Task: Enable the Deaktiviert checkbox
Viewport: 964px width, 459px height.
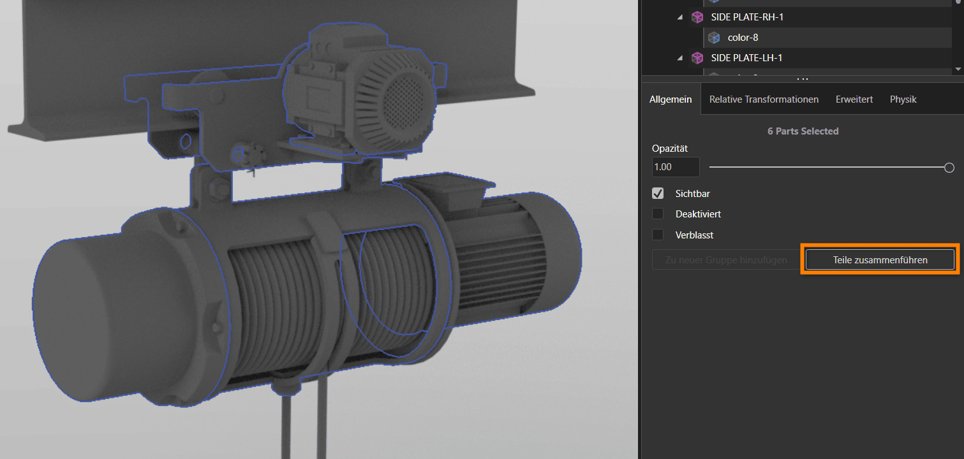Action: click(658, 214)
